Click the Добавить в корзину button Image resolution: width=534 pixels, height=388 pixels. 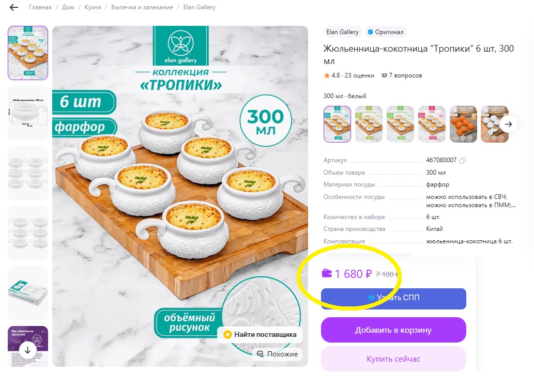click(x=393, y=330)
